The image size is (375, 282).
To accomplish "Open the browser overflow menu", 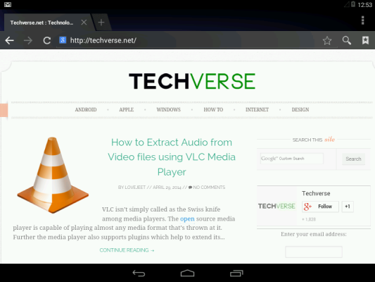I will [362, 20].
